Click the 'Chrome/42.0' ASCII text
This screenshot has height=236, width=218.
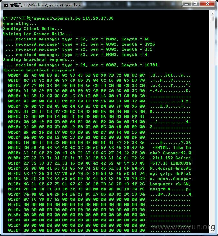tap(177, 153)
